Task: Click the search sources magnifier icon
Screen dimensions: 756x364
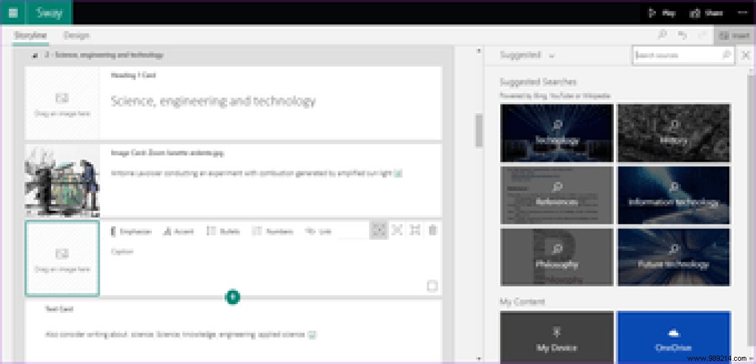Action: 727,56
